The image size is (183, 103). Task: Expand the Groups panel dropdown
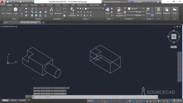click(x=150, y=19)
